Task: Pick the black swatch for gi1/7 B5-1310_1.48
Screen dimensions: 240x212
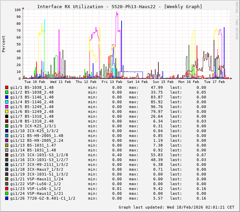Action: [7, 117]
